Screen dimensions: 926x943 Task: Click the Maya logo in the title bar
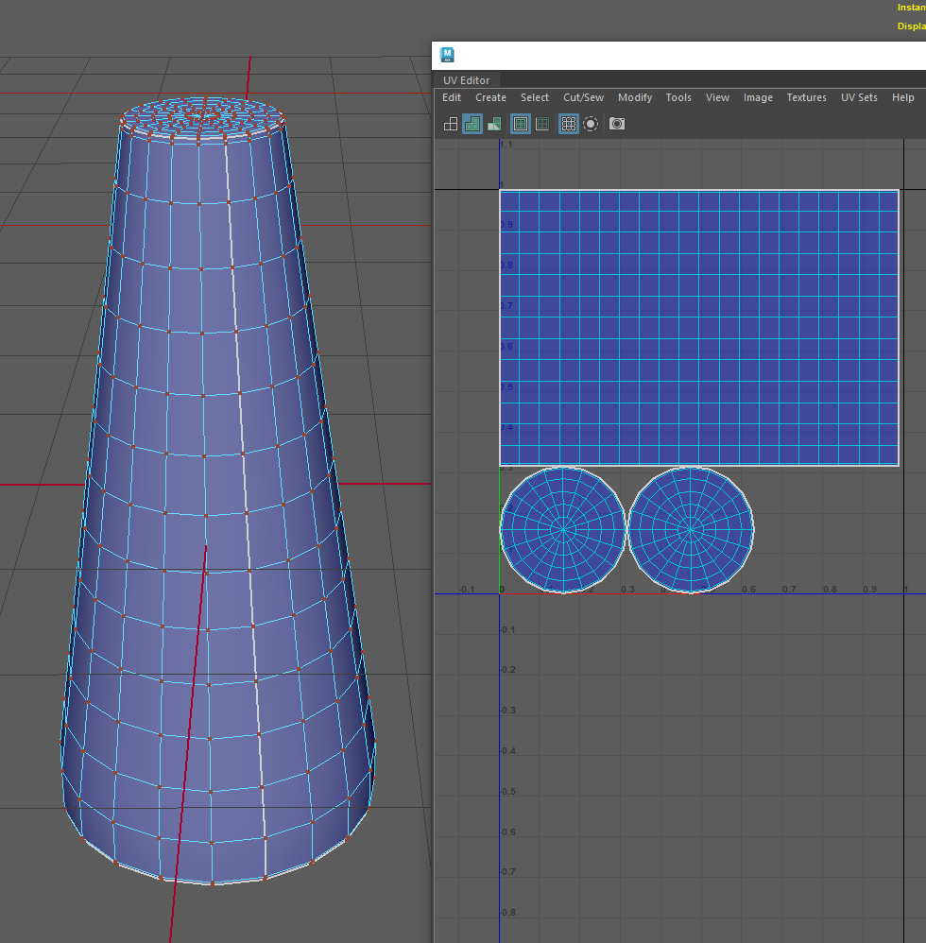448,54
